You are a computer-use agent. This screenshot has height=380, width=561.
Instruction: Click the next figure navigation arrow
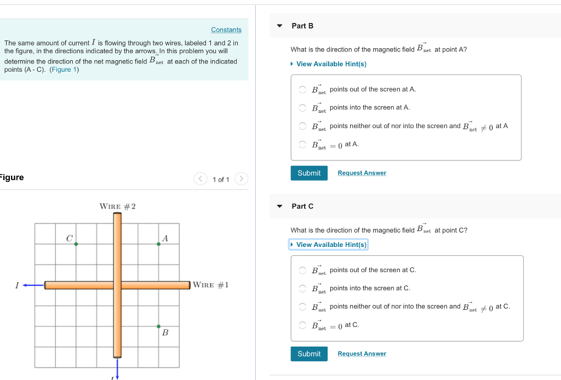coord(241,179)
